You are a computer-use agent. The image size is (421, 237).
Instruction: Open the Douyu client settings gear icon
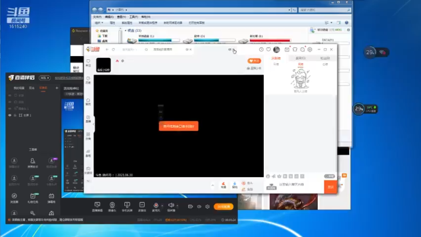click(310, 49)
